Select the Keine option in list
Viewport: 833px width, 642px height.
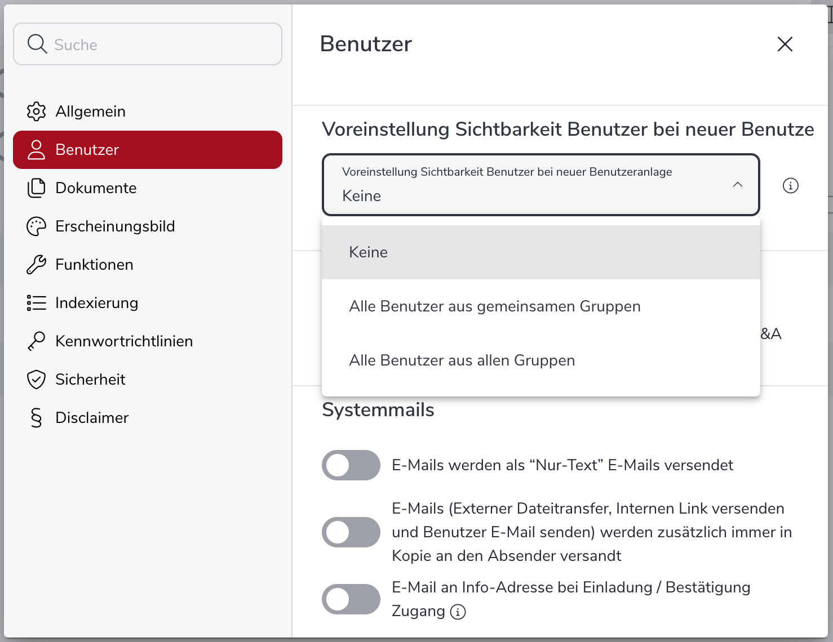[369, 252]
